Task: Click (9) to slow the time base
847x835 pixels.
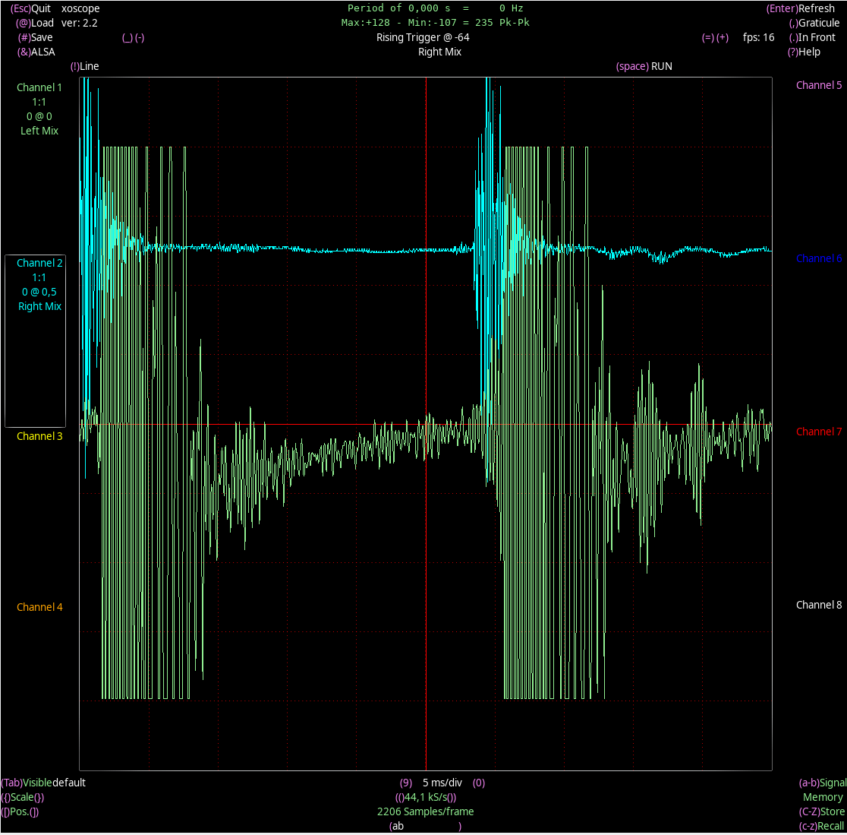Action: tap(406, 783)
